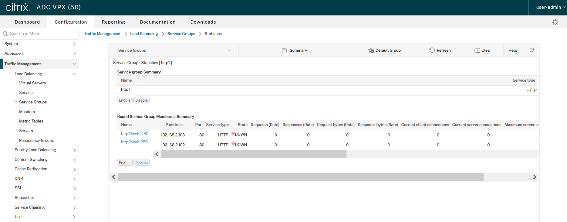Screen dimensions: 567x222
Task: Type in the Search in Menu field
Action: pos(39,34)
